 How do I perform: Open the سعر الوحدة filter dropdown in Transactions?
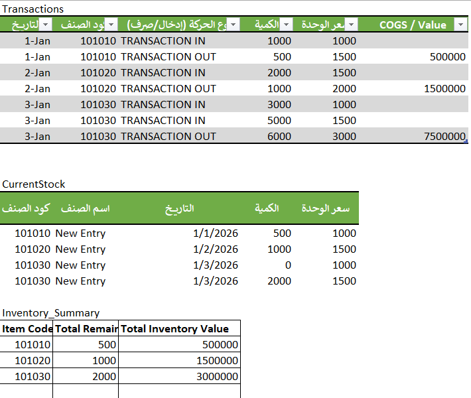point(351,25)
